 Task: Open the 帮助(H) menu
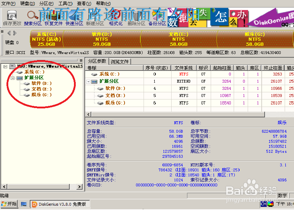[x=103, y=3]
